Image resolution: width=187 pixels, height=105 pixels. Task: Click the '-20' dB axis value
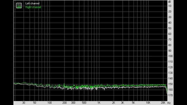pos(169,12)
